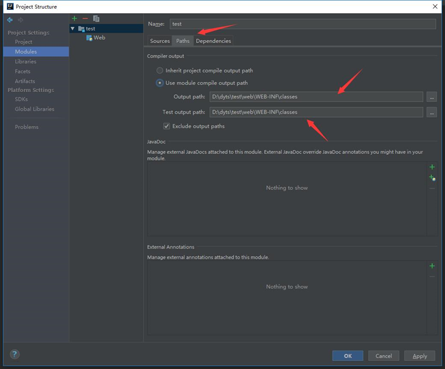Open help with the question mark button
The image size is (445, 369).
(14, 354)
